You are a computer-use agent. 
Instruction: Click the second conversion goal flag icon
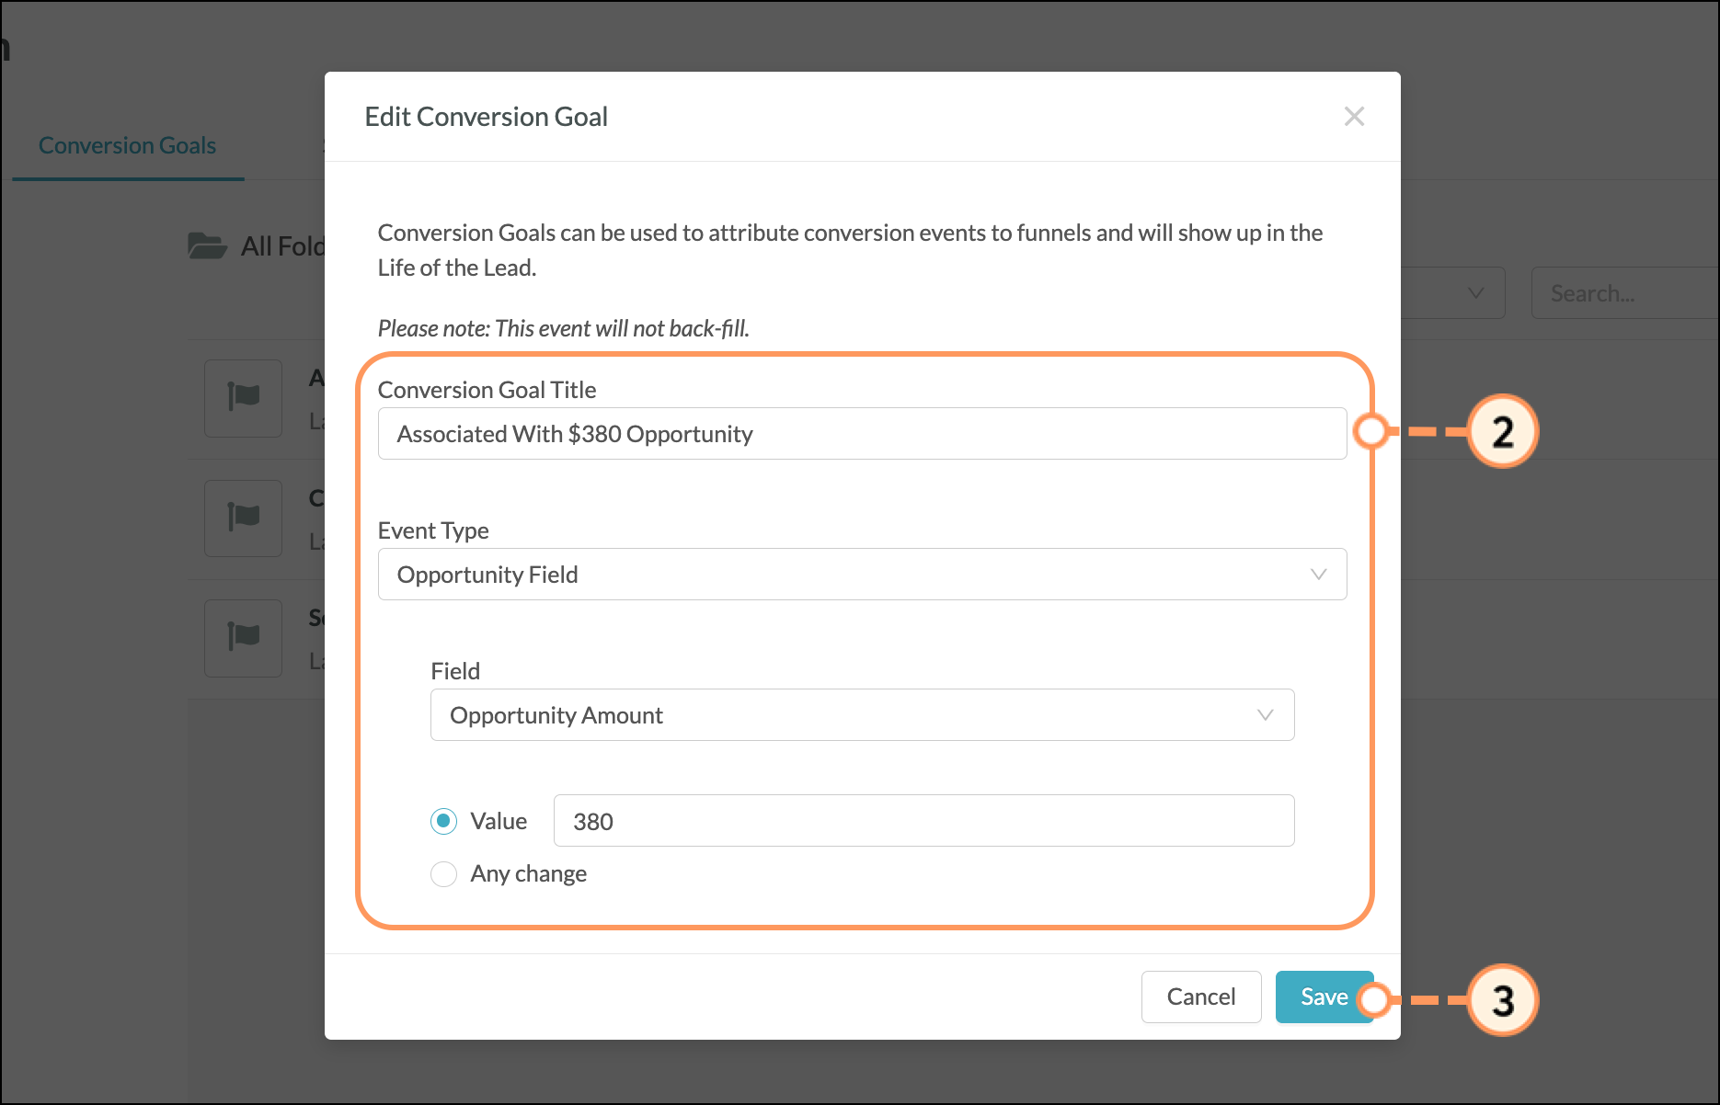(x=243, y=518)
